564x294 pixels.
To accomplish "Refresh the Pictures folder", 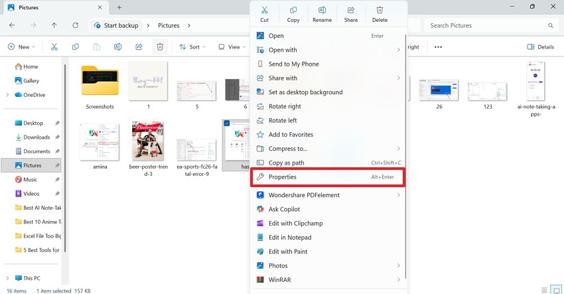I will (75, 25).
